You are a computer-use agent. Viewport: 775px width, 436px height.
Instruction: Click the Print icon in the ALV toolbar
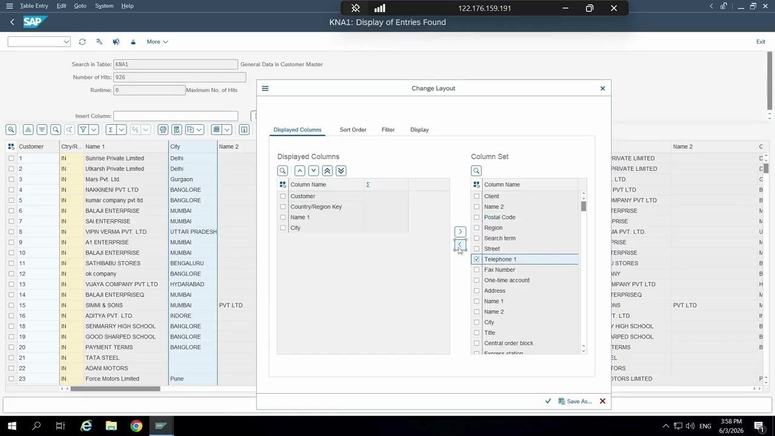[x=163, y=130]
